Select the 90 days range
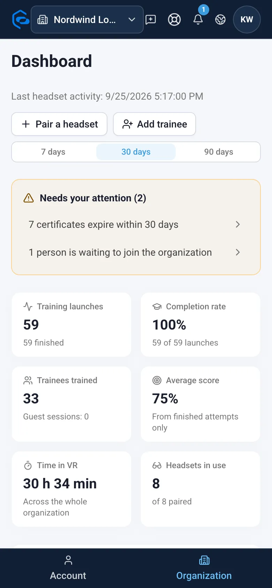This screenshot has height=588, width=272. [219, 152]
